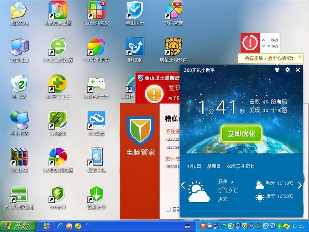Go to previous weather page arrow

(x=183, y=185)
